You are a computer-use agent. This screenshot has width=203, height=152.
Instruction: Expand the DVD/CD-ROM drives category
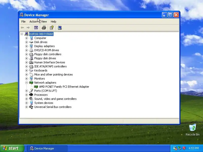pyautogui.click(x=27, y=50)
